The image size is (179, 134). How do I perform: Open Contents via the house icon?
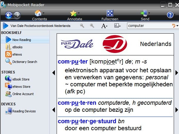38,13
